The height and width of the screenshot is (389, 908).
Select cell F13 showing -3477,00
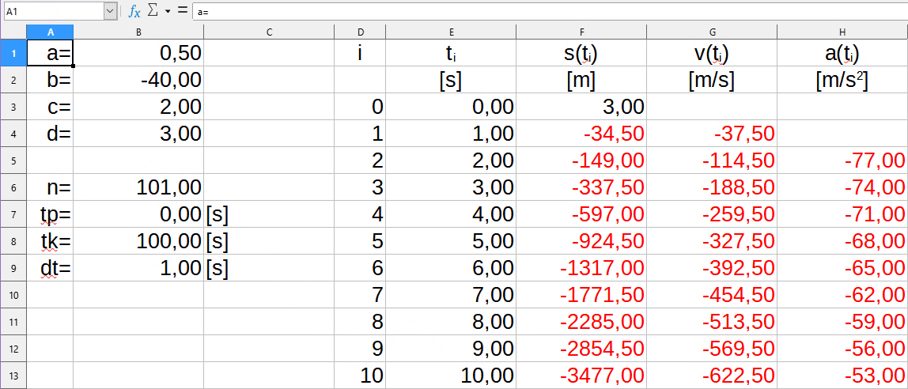[x=581, y=376]
